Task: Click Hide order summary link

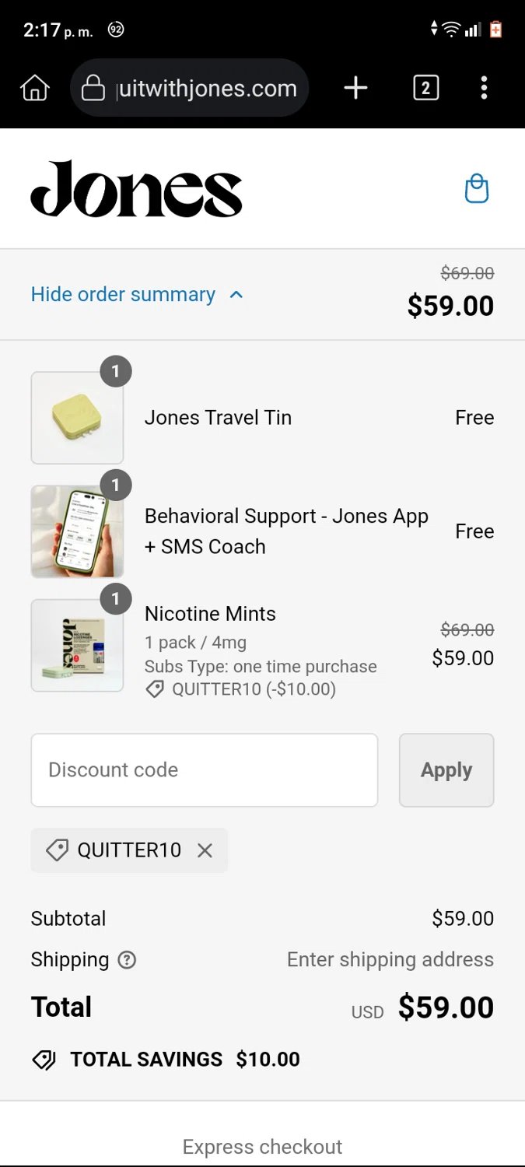Action: (x=123, y=295)
